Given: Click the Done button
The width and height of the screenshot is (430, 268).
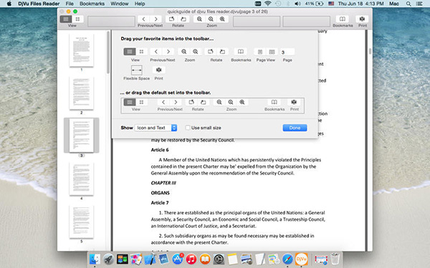Looking at the screenshot, I should tap(295, 128).
